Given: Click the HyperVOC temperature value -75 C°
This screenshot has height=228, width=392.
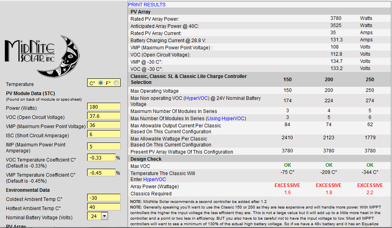Looking at the screenshot, I should pyautogui.click(x=287, y=172).
